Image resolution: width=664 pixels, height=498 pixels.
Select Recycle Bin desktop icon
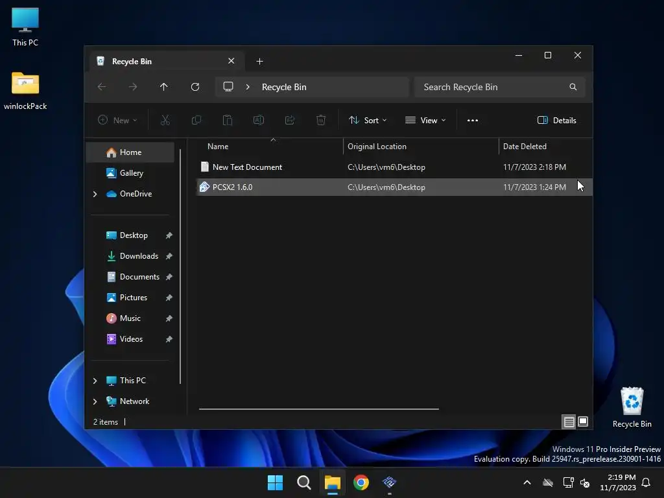[632, 407]
